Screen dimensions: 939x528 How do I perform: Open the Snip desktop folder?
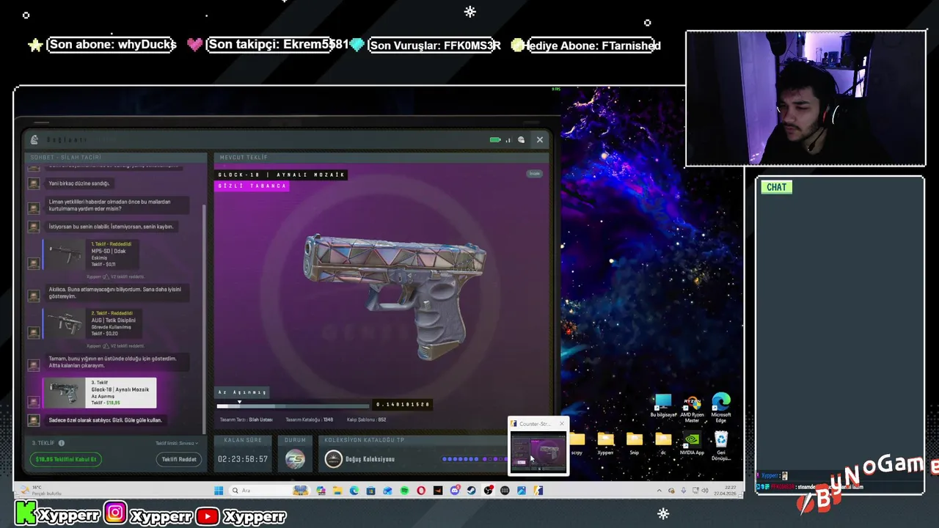coord(634,443)
